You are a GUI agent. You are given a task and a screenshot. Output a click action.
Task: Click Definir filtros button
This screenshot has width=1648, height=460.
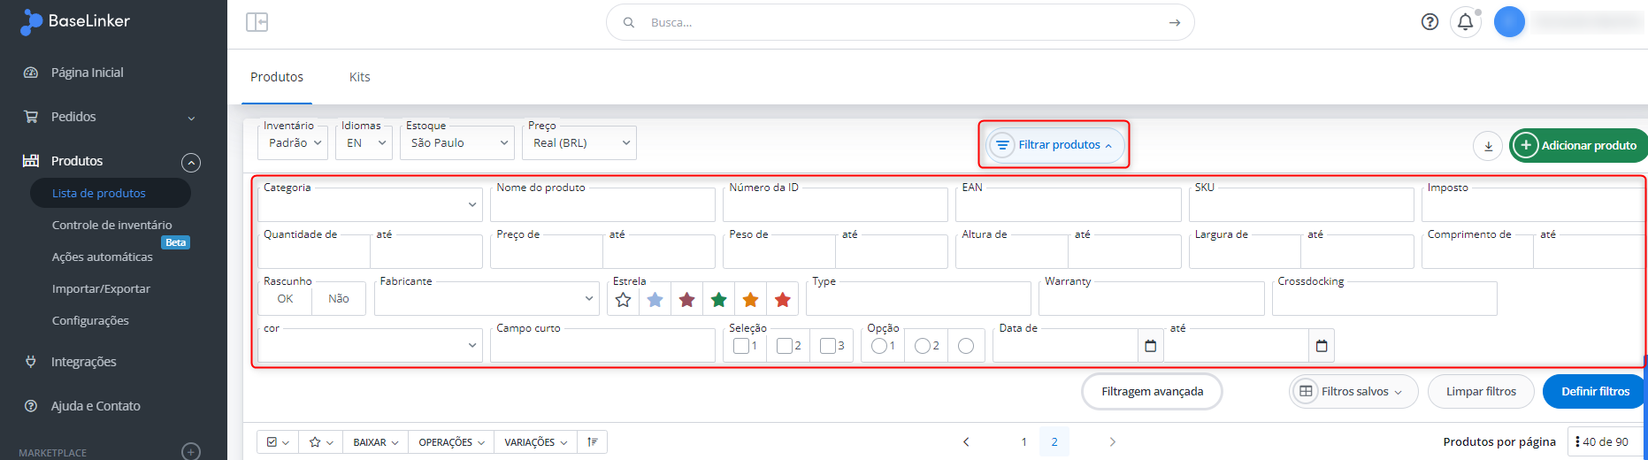(1595, 392)
